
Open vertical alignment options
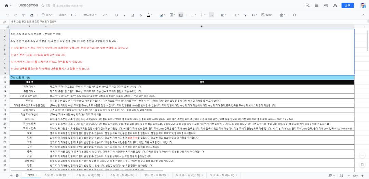(x=203, y=15)
